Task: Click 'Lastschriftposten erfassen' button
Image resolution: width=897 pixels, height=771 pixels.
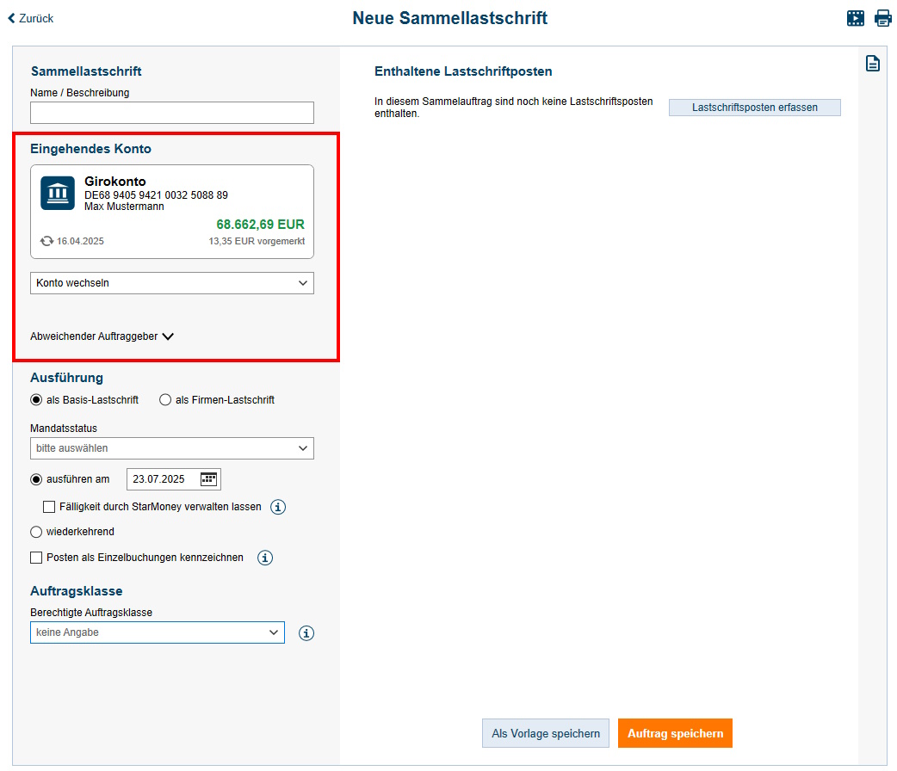Action: [754, 108]
